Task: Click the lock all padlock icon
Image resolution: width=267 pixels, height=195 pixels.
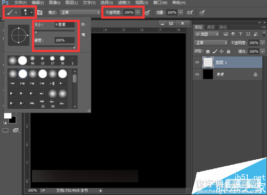Action: 229,52
